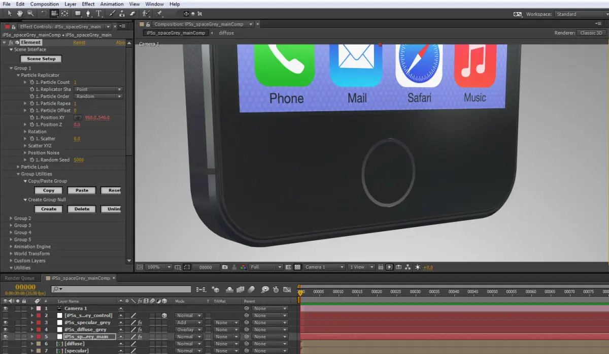Image resolution: width=609 pixels, height=354 pixels.
Task: Open the Composition menu
Action: point(45,4)
